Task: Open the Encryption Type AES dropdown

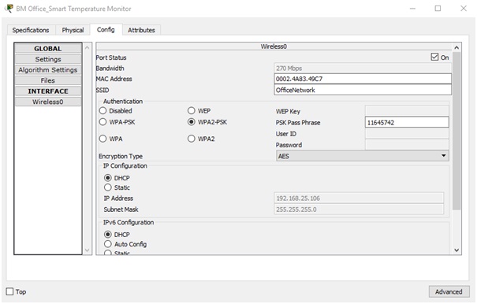Action: [363, 156]
